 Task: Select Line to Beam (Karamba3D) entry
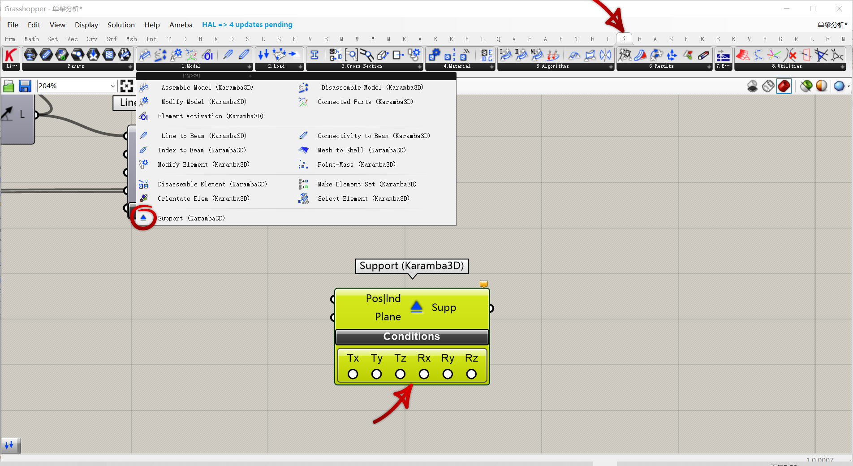click(x=203, y=136)
